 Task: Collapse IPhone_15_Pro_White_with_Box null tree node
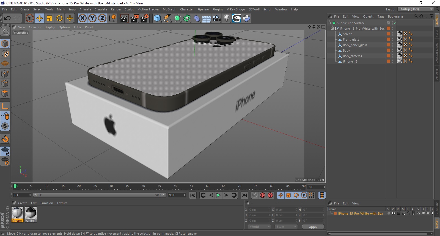[x=332, y=28]
